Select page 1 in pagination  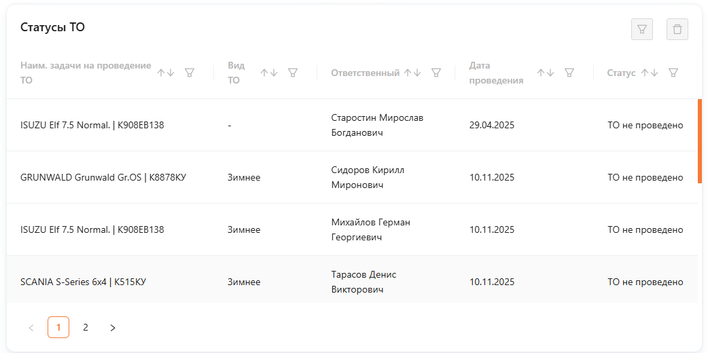click(x=58, y=327)
